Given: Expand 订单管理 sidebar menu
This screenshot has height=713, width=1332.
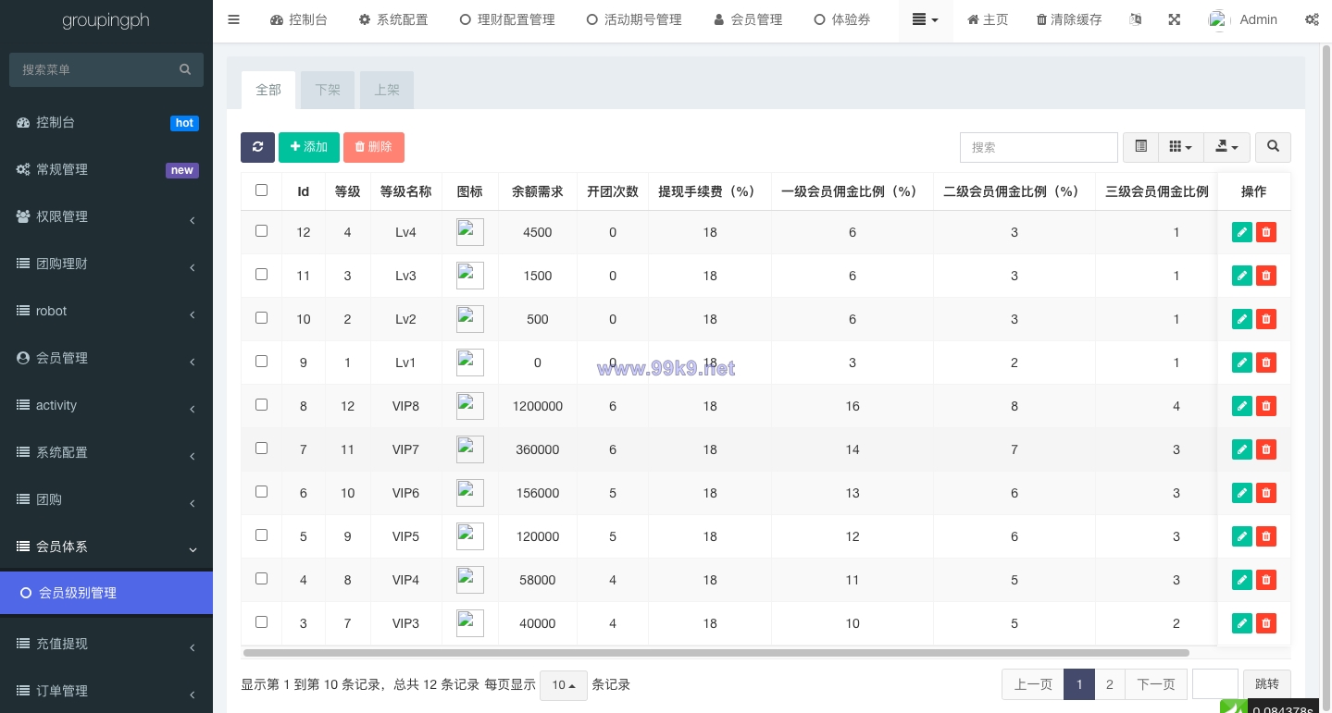Looking at the screenshot, I should click(106, 691).
